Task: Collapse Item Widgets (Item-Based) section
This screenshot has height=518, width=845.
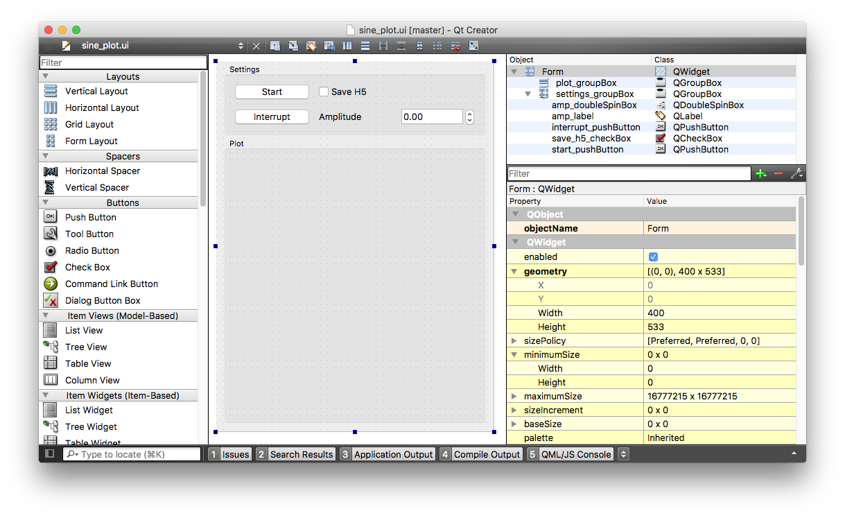Action: tap(46, 395)
